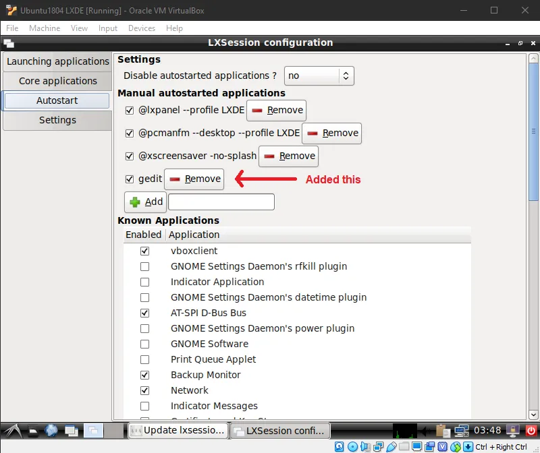
Task: Click the VirtualBox network adapter status icon
Action: [x=378, y=447]
